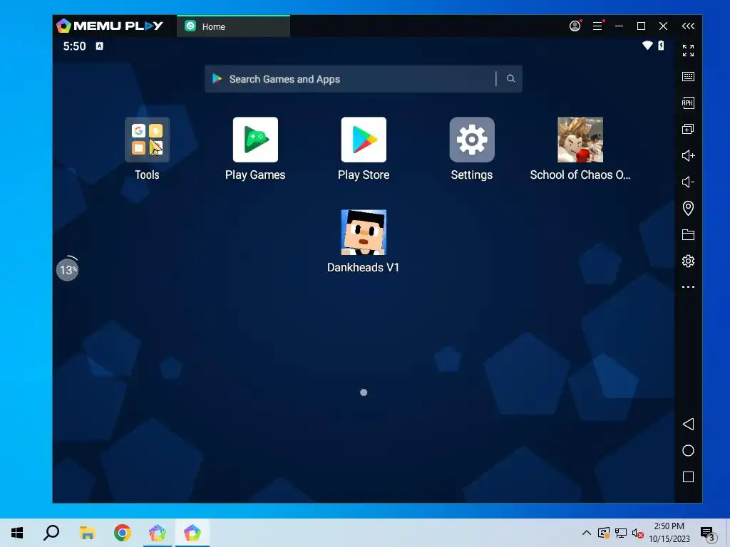Open the multi-instance manager icon
730x547 pixels.
688,130
